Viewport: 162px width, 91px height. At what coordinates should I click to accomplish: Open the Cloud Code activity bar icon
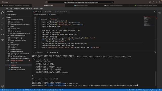pos(3,35)
